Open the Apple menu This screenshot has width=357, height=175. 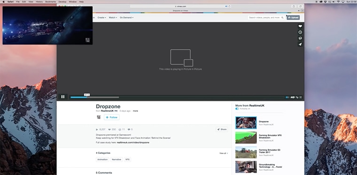tap(3, 1)
